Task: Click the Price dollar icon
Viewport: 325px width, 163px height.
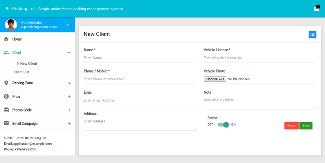Action: (x=6, y=97)
